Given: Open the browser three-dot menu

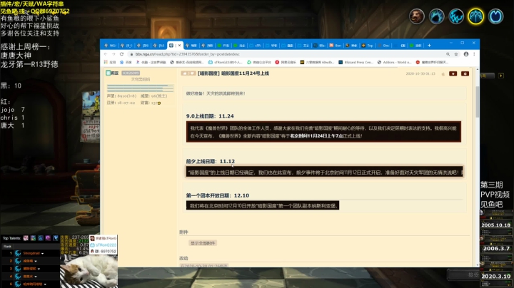Looking at the screenshot, I should [474, 54].
